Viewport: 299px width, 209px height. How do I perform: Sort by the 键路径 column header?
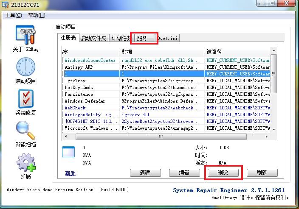coord(238,52)
